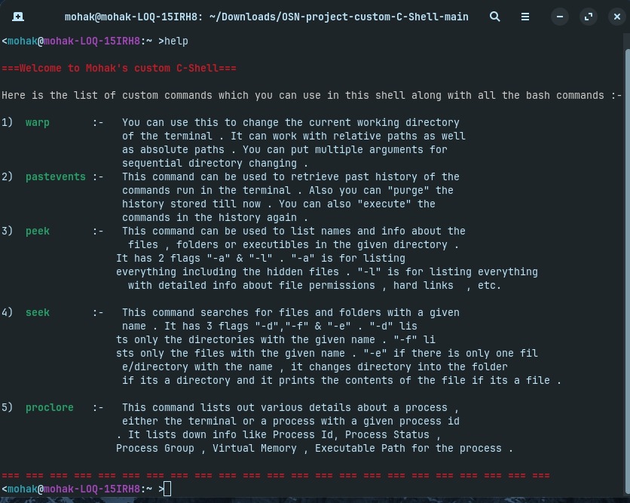630x503 pixels.
Task: Click the "peek" command name
Action: pos(38,231)
